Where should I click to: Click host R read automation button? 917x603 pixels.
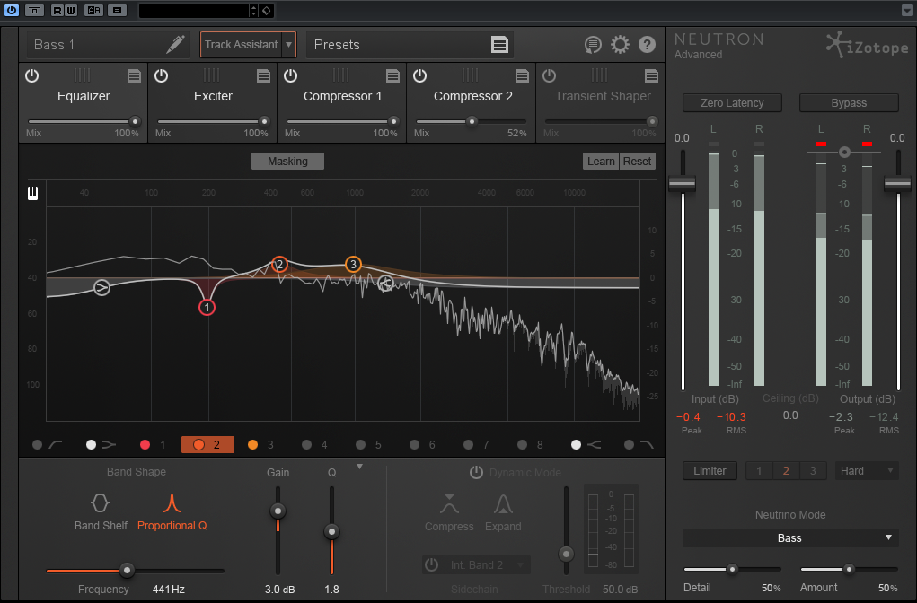coord(57,10)
